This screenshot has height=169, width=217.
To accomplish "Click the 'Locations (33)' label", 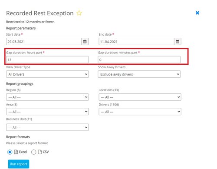I will coord(109,90).
